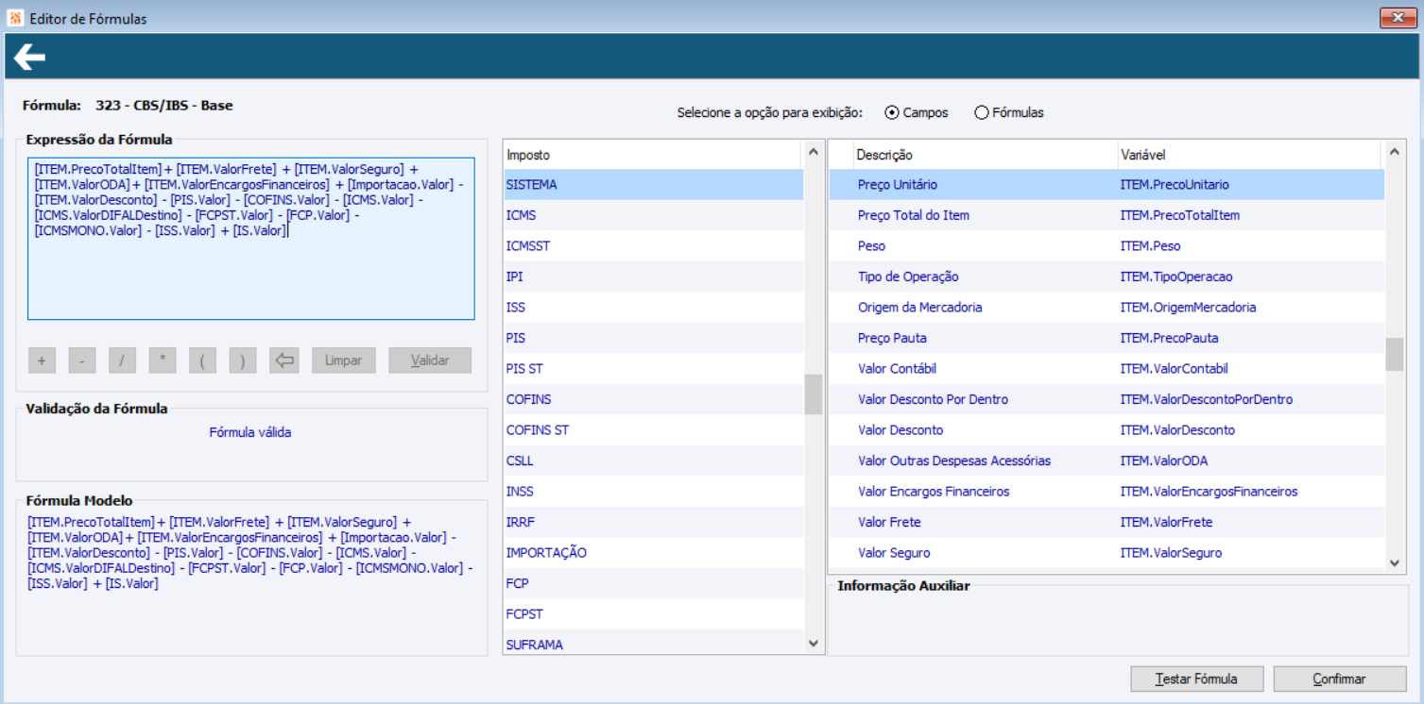1424x704 pixels.
Task: Select the FCP row in Imposto list
Action: point(653,583)
